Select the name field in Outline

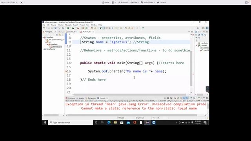205,48
